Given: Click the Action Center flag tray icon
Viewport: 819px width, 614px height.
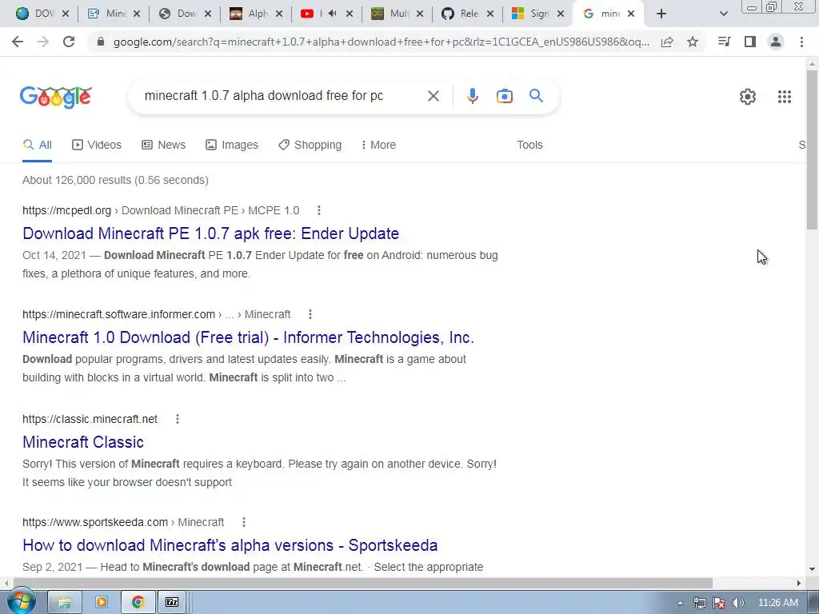Looking at the screenshot, I should (x=719, y=603).
